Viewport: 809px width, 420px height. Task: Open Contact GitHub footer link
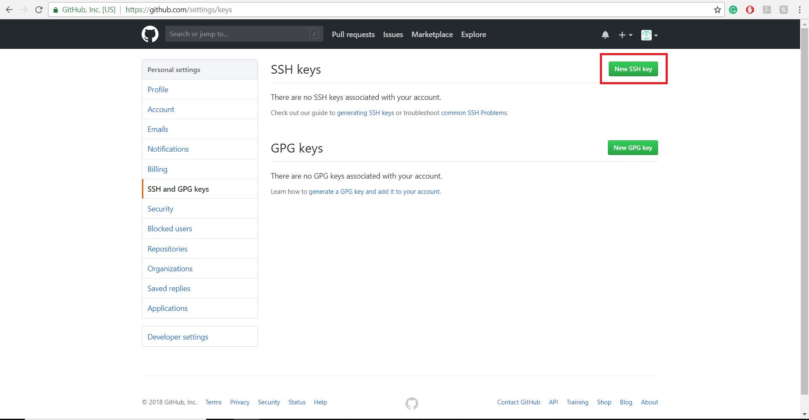(x=519, y=402)
